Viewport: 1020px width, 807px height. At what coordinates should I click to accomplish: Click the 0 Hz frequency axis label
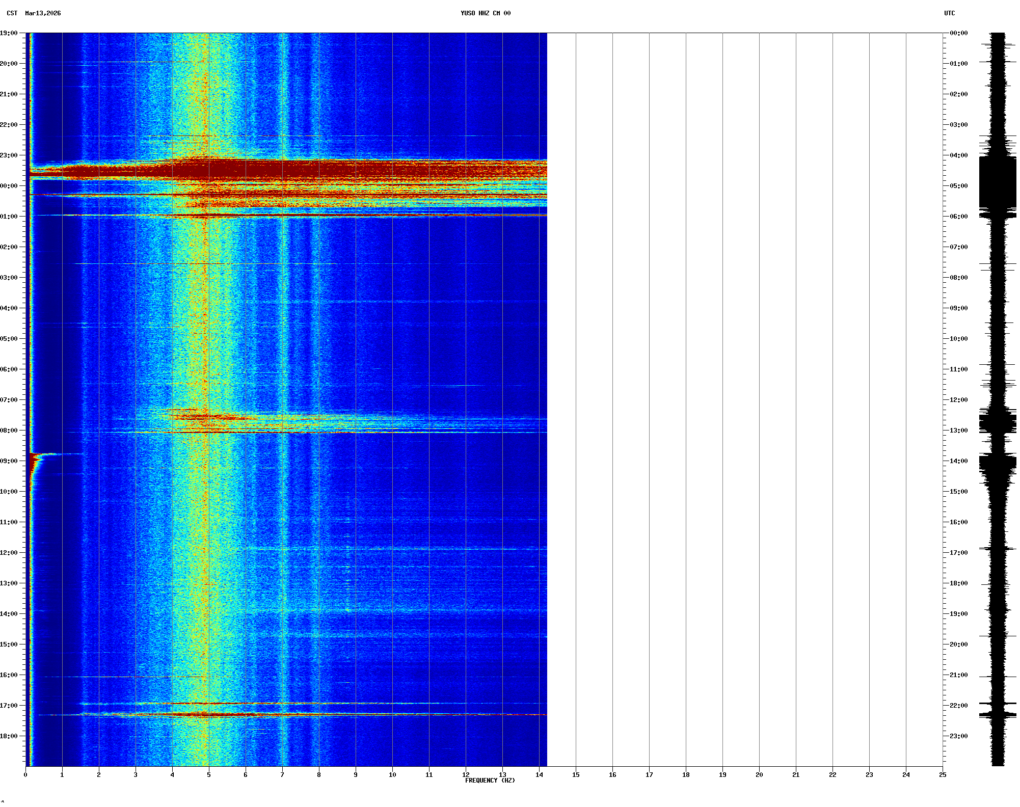[x=25, y=775]
